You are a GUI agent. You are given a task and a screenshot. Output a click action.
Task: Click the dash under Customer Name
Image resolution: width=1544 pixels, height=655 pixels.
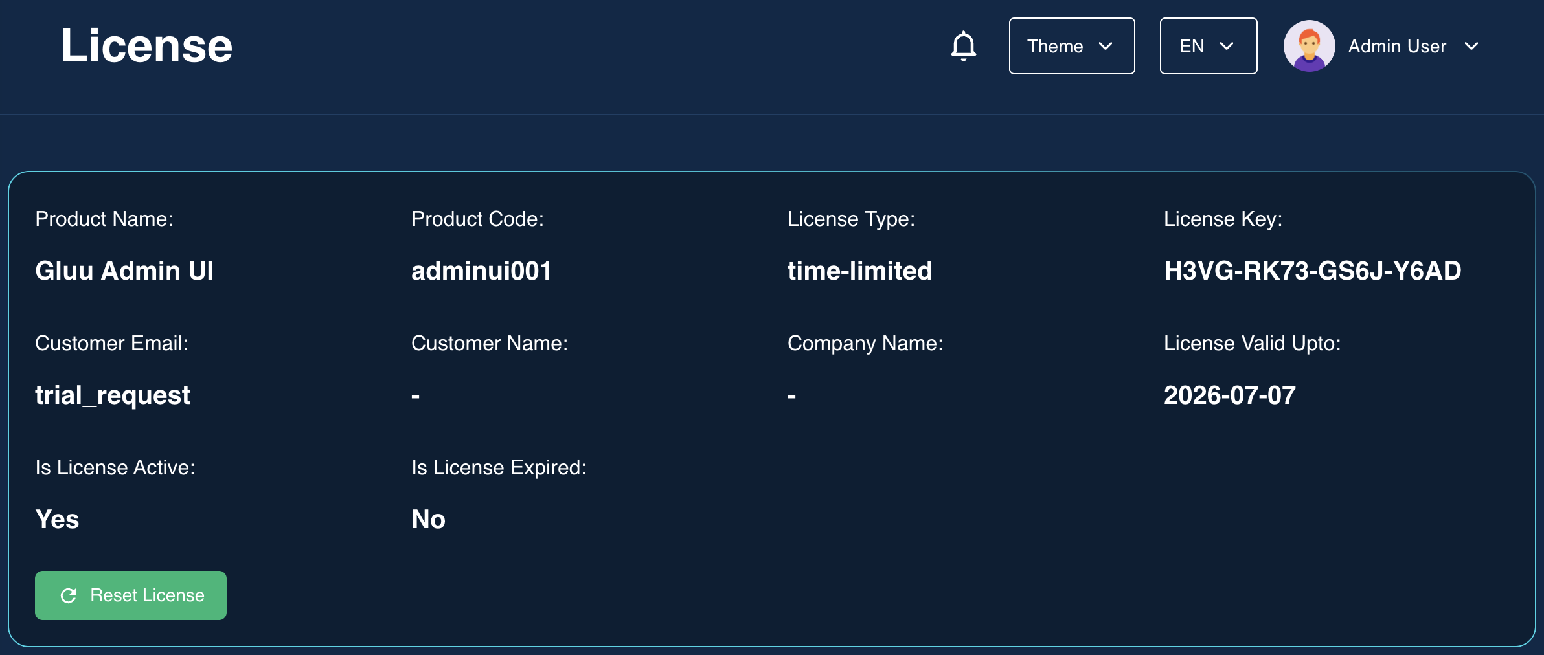[416, 395]
